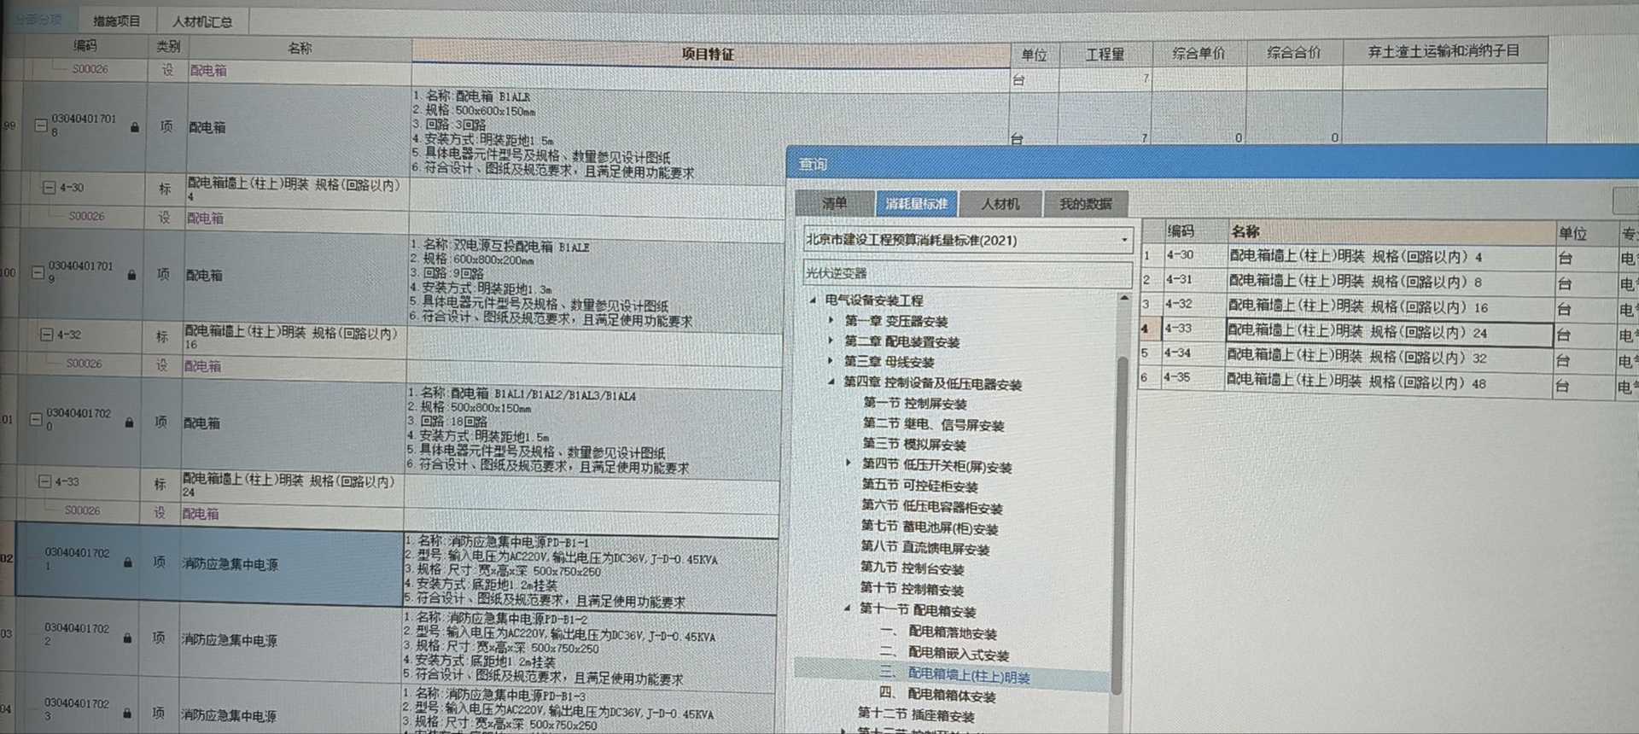Image resolution: width=1639 pixels, height=734 pixels.
Task: Collapse the 030404017018 bill item row
Action: coord(40,125)
